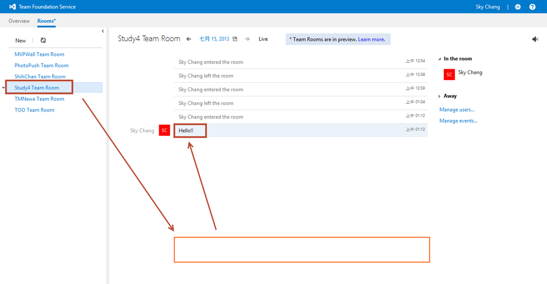Expand the Away section

point(440,96)
